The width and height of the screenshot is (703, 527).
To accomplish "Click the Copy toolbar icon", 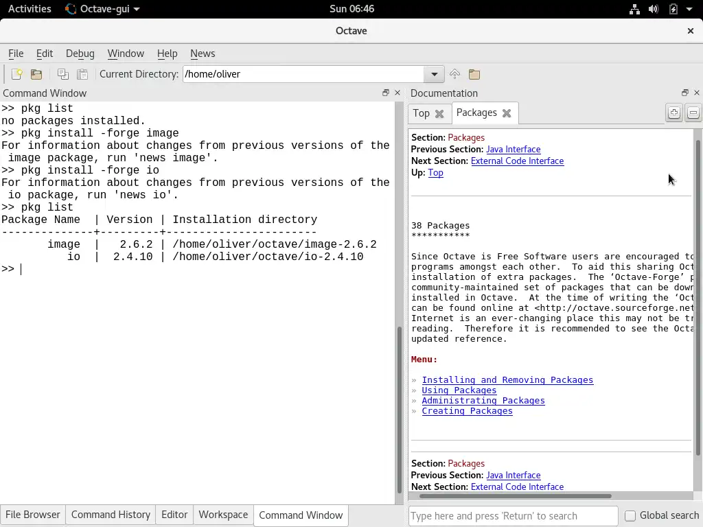I will point(63,74).
